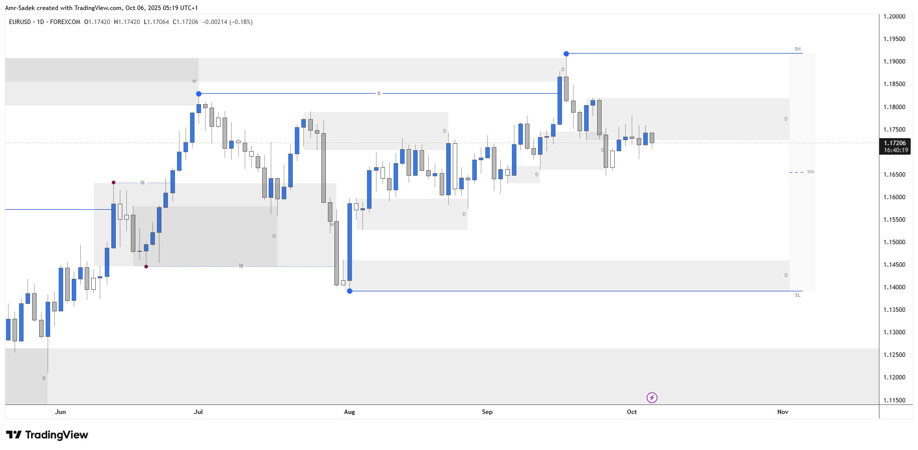Select the blue dot at the SH swing high
The image size is (918, 450).
pyautogui.click(x=566, y=54)
